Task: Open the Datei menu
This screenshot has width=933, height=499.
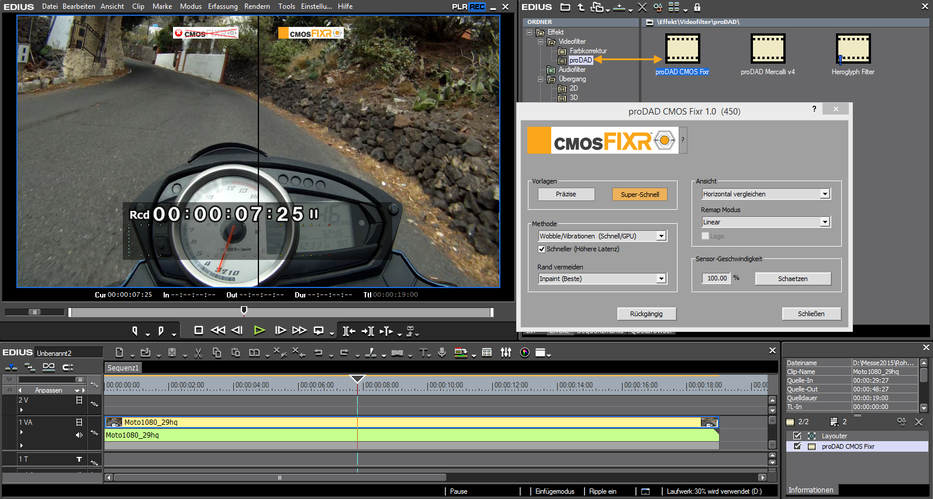Action: coord(50,6)
